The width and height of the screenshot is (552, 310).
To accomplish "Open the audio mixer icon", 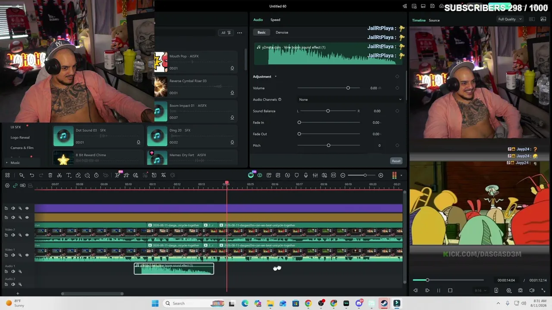I will 315,175.
